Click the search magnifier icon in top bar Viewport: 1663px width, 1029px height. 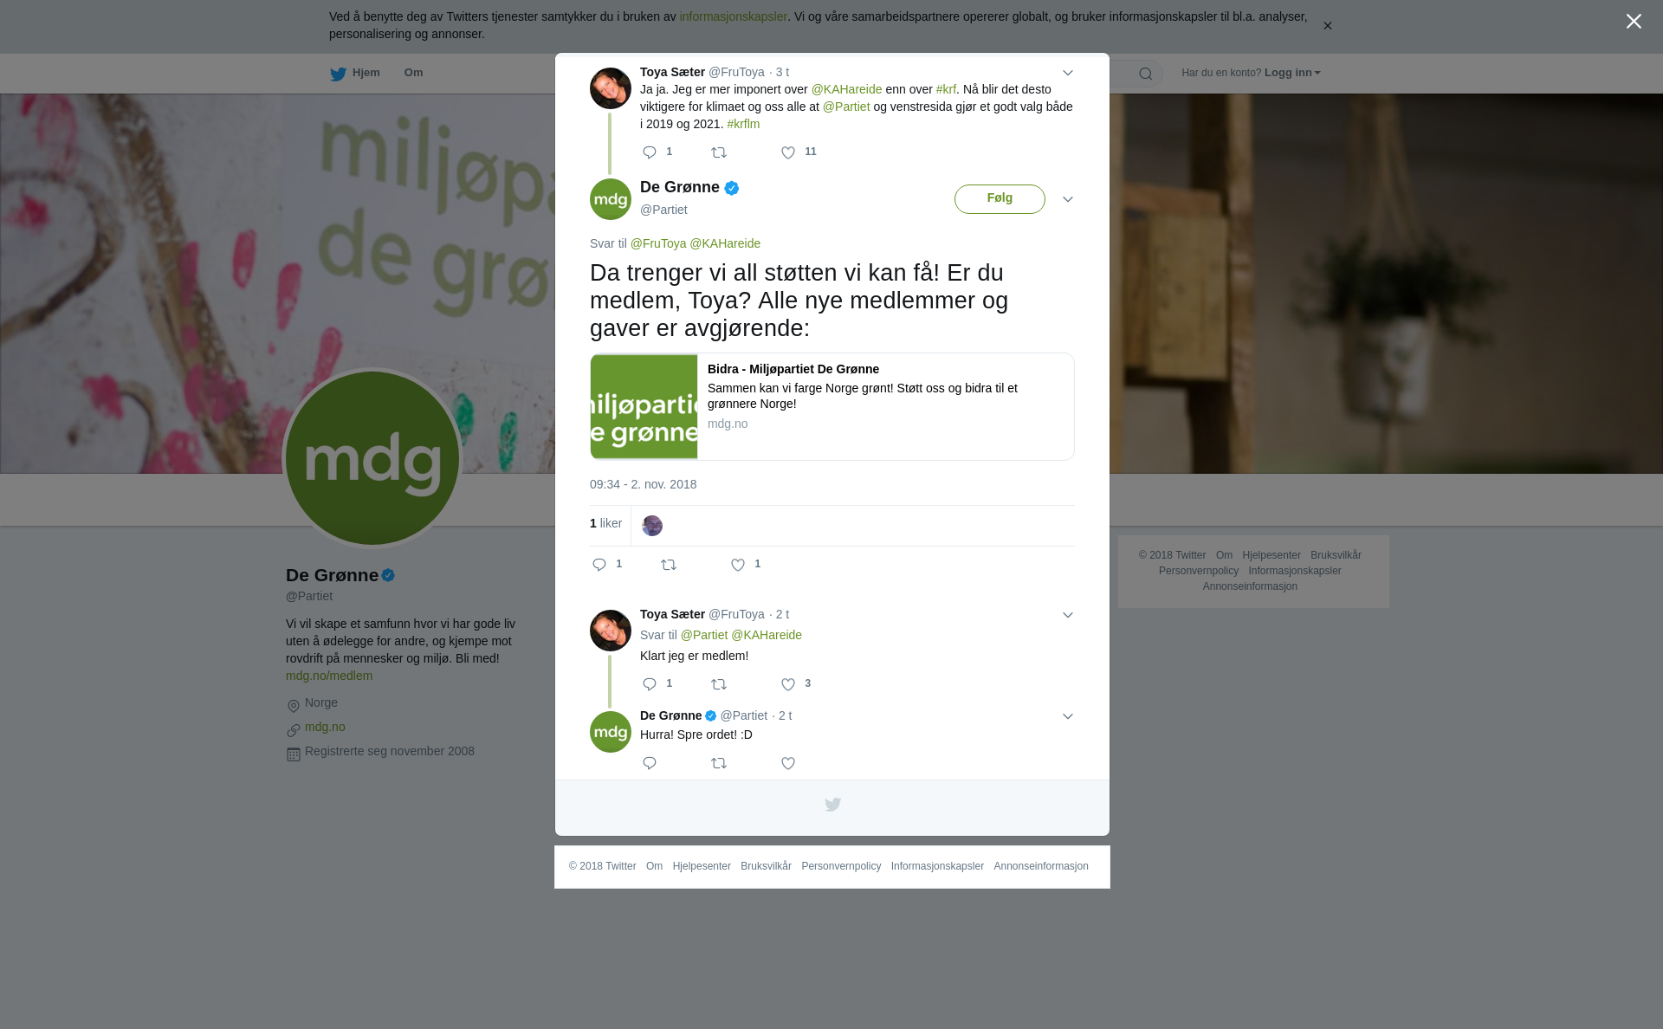1146,74
